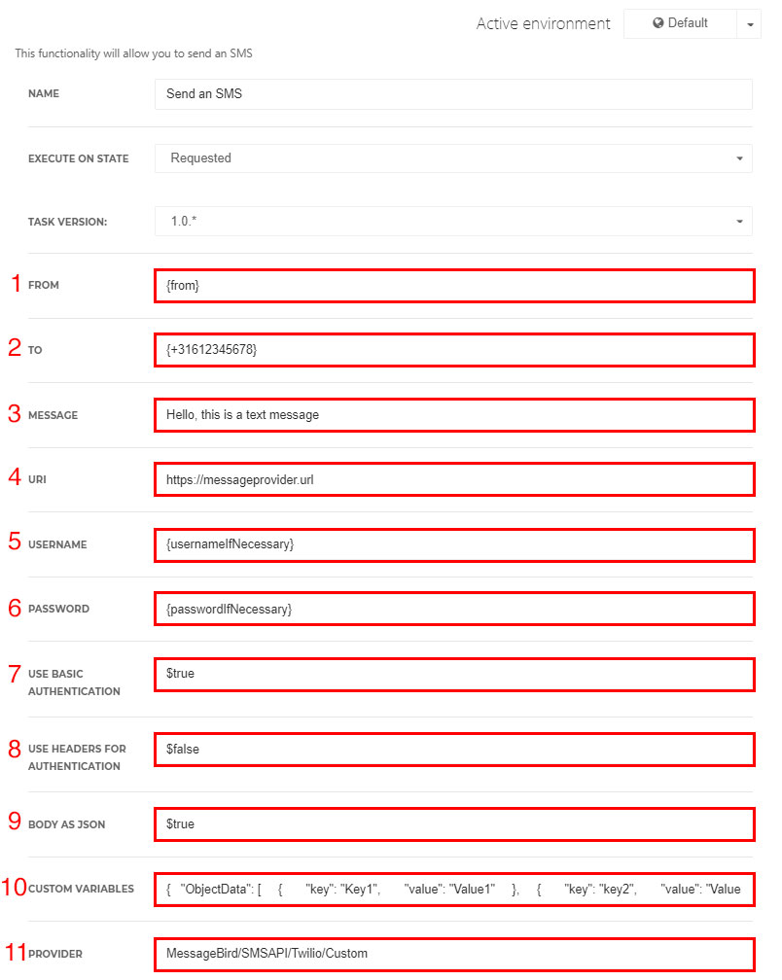The width and height of the screenshot is (782, 980).
Task: Click the Provider input field
Action: point(454,955)
